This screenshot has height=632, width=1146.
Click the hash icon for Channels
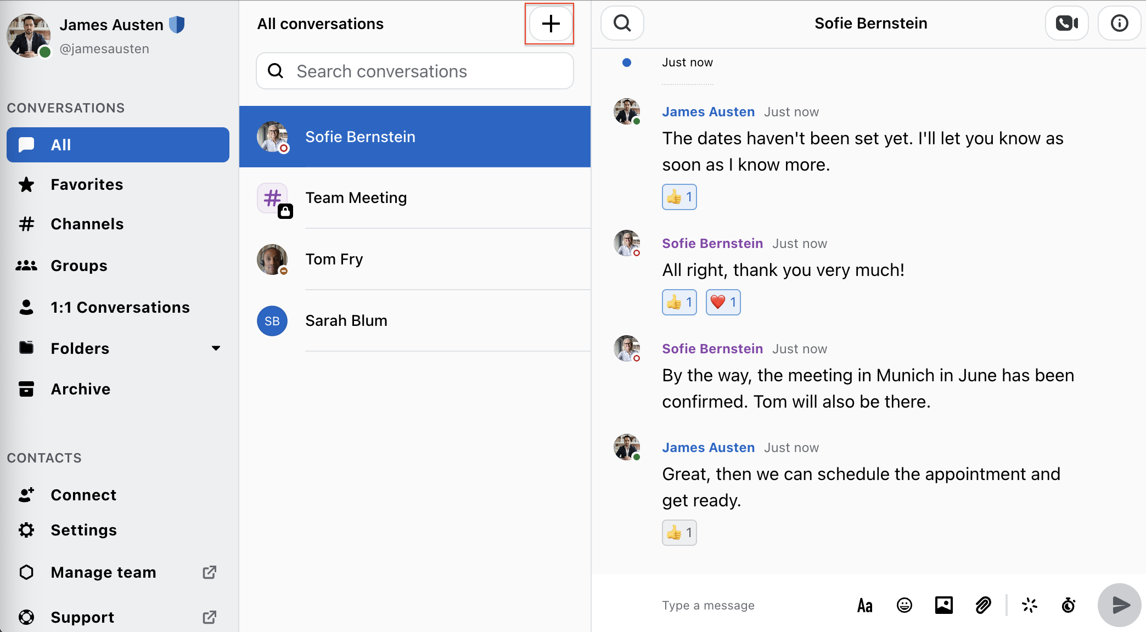pyautogui.click(x=26, y=224)
